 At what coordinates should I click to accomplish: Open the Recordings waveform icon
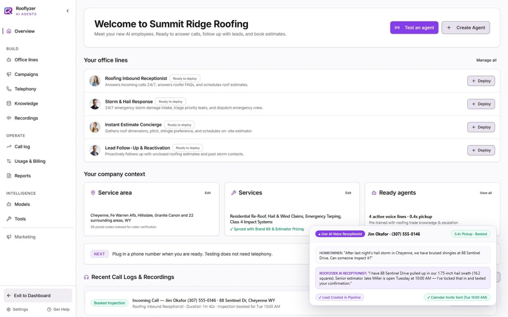click(9, 118)
